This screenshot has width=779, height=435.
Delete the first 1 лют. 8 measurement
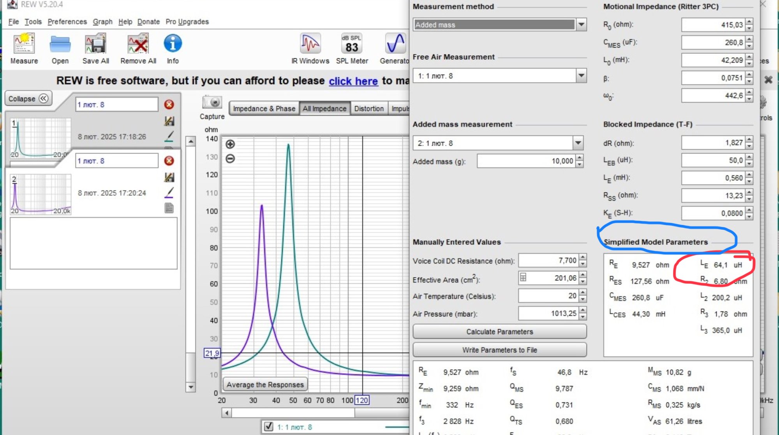point(169,105)
